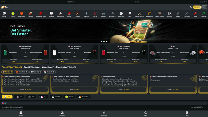Bet Miami Heat -357 to win
208x117 pixels.
(86, 61)
